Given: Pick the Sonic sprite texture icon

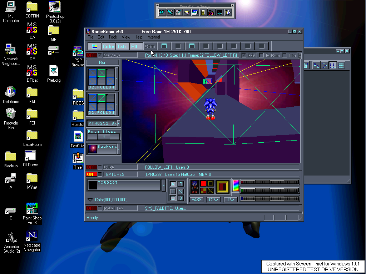Looking at the screenshot, I should [x=195, y=187].
